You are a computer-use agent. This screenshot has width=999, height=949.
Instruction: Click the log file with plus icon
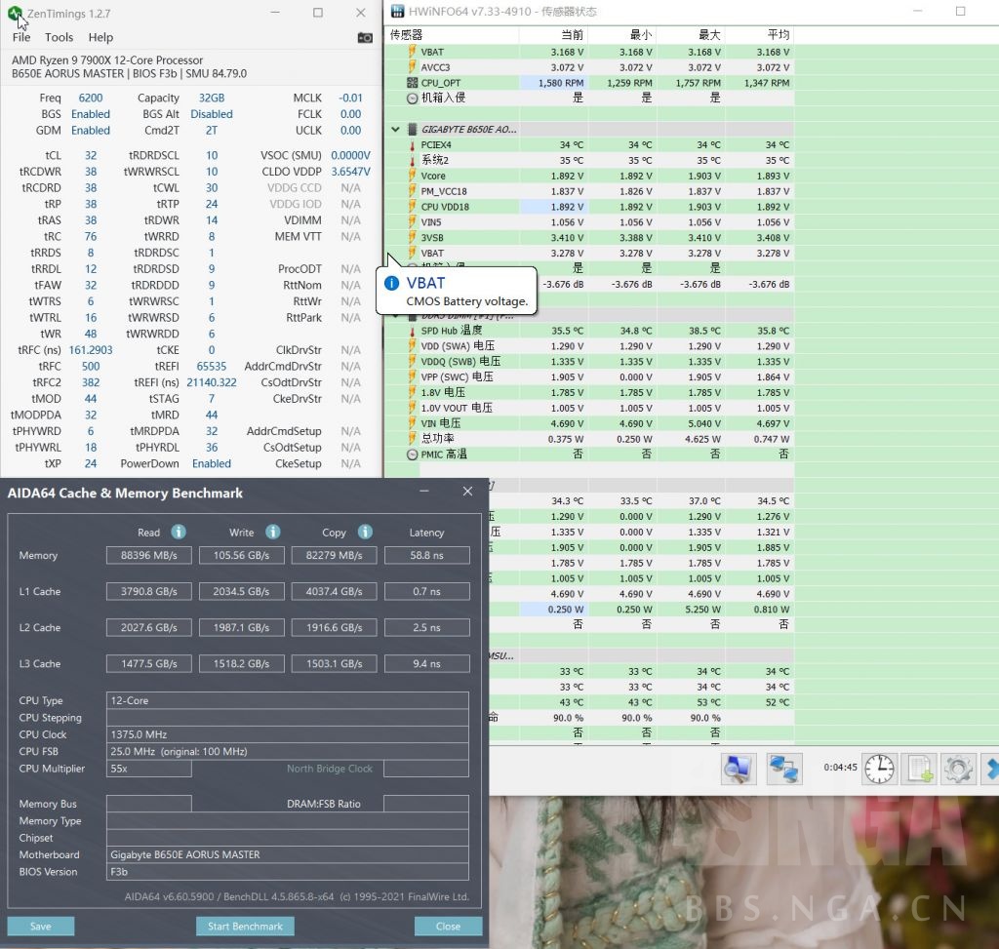920,769
